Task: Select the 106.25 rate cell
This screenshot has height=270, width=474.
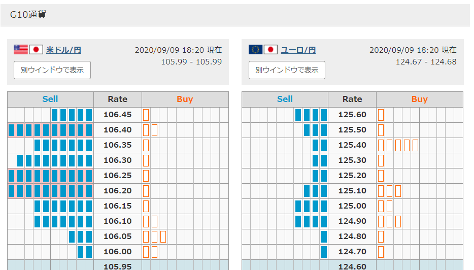Action: 117,176
